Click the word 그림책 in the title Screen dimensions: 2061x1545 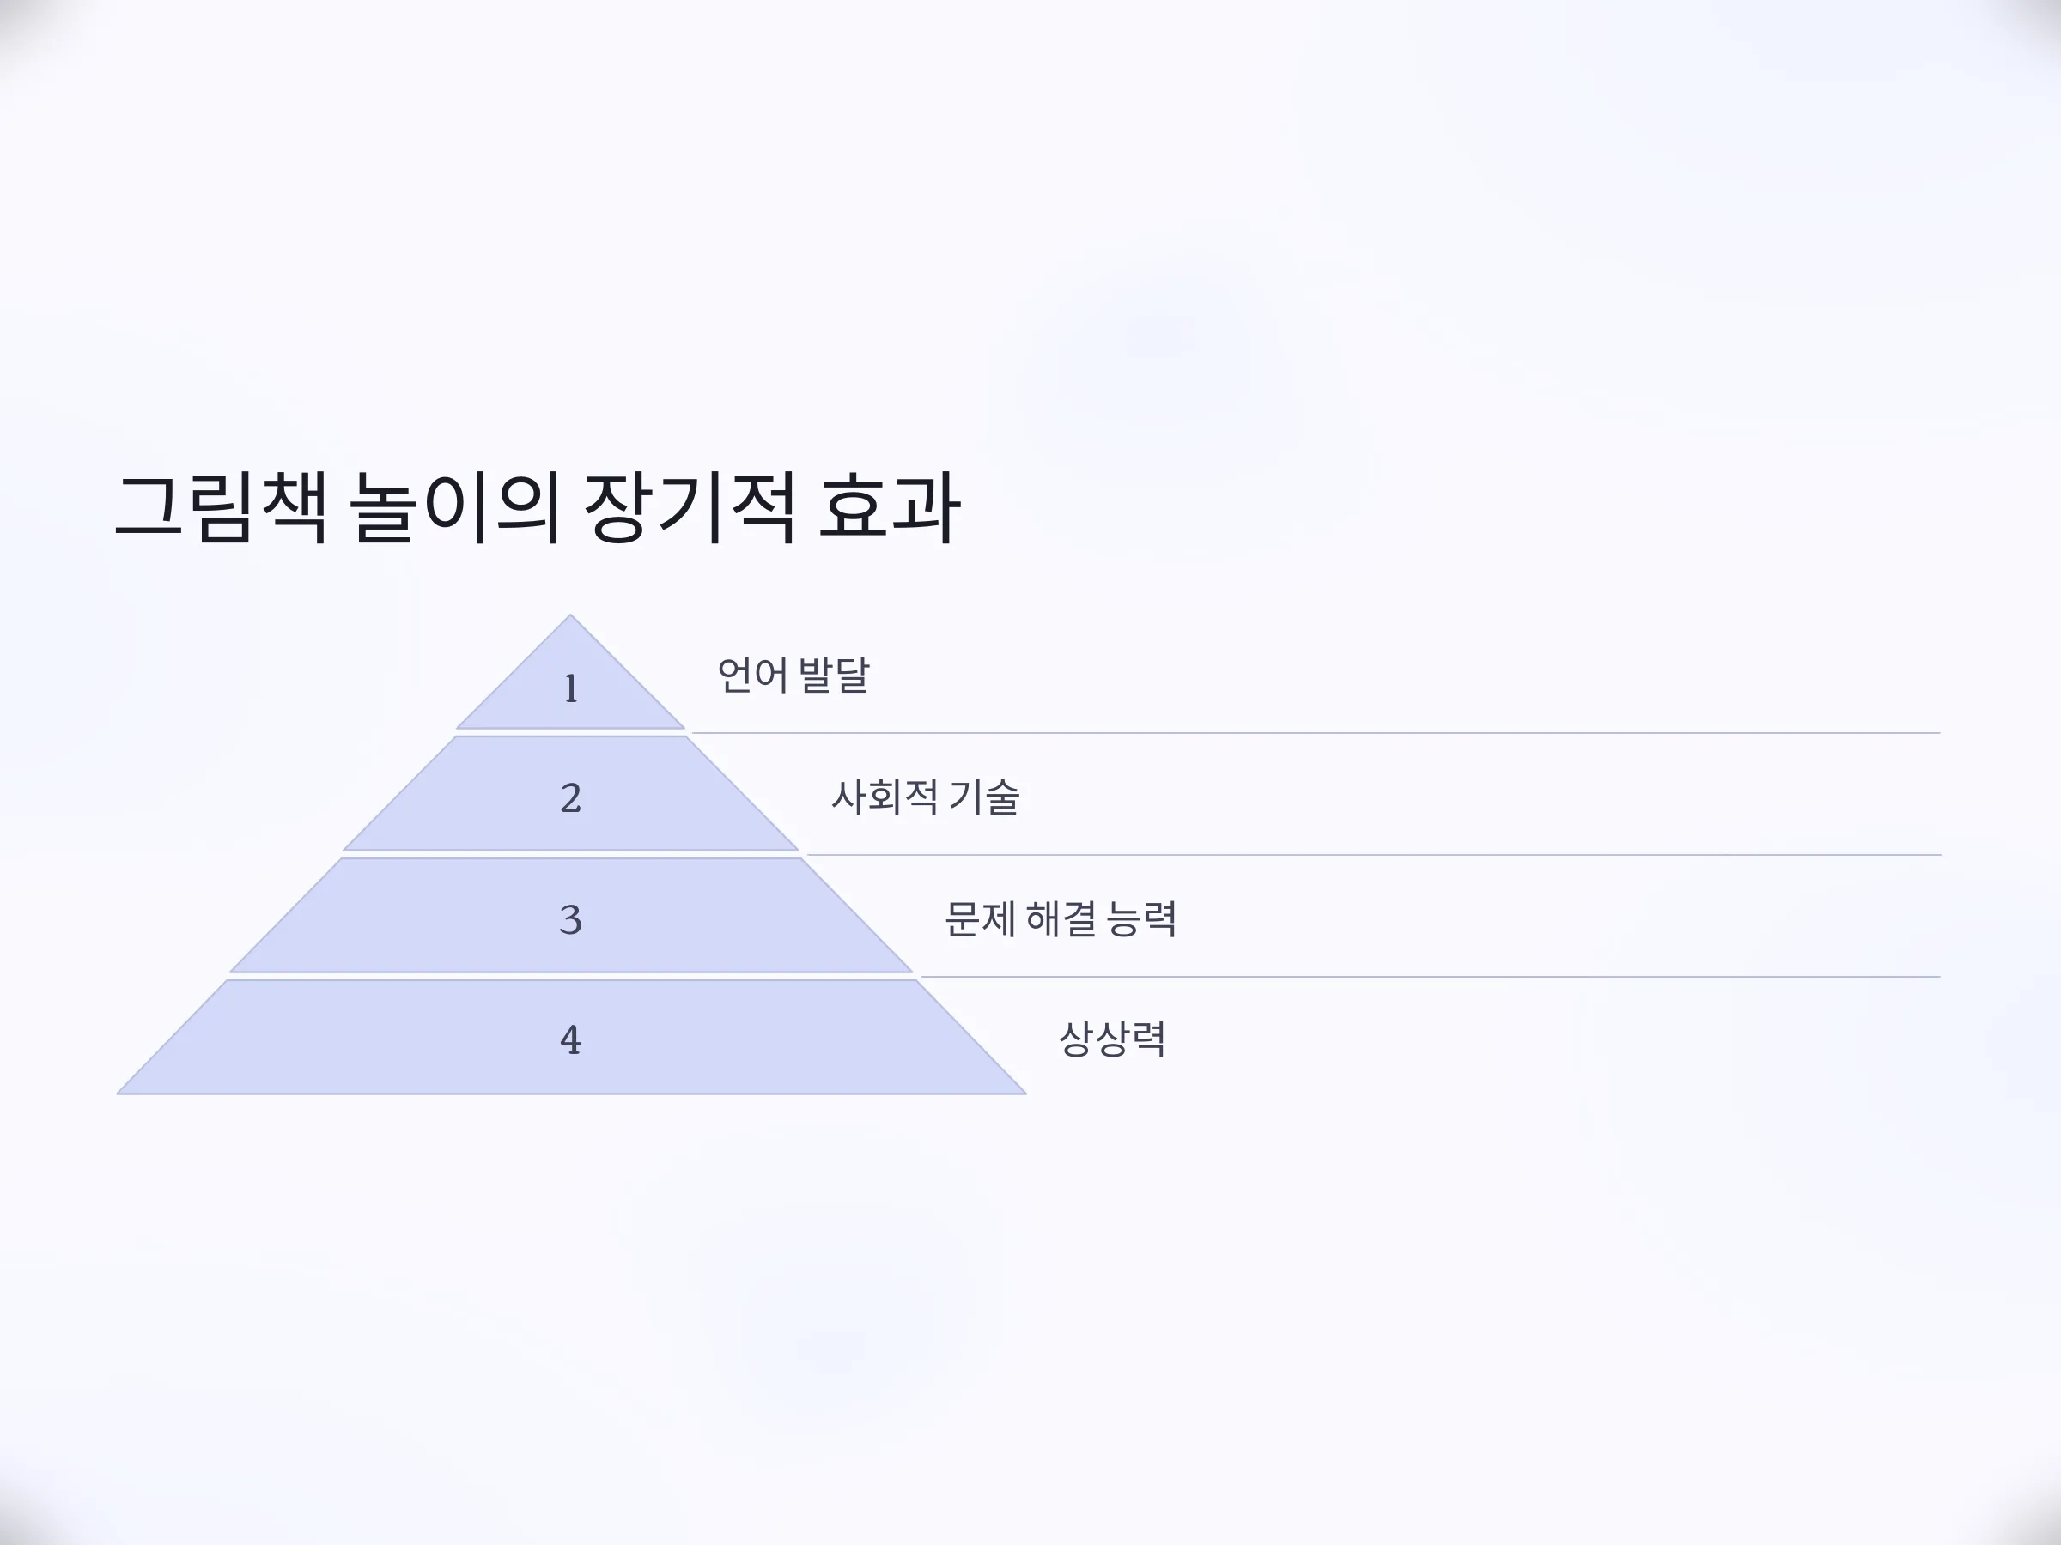pyautogui.click(x=221, y=508)
